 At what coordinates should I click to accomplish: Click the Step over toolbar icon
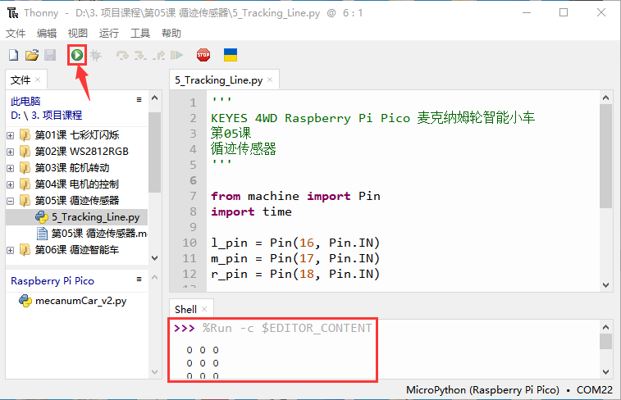[x=122, y=55]
